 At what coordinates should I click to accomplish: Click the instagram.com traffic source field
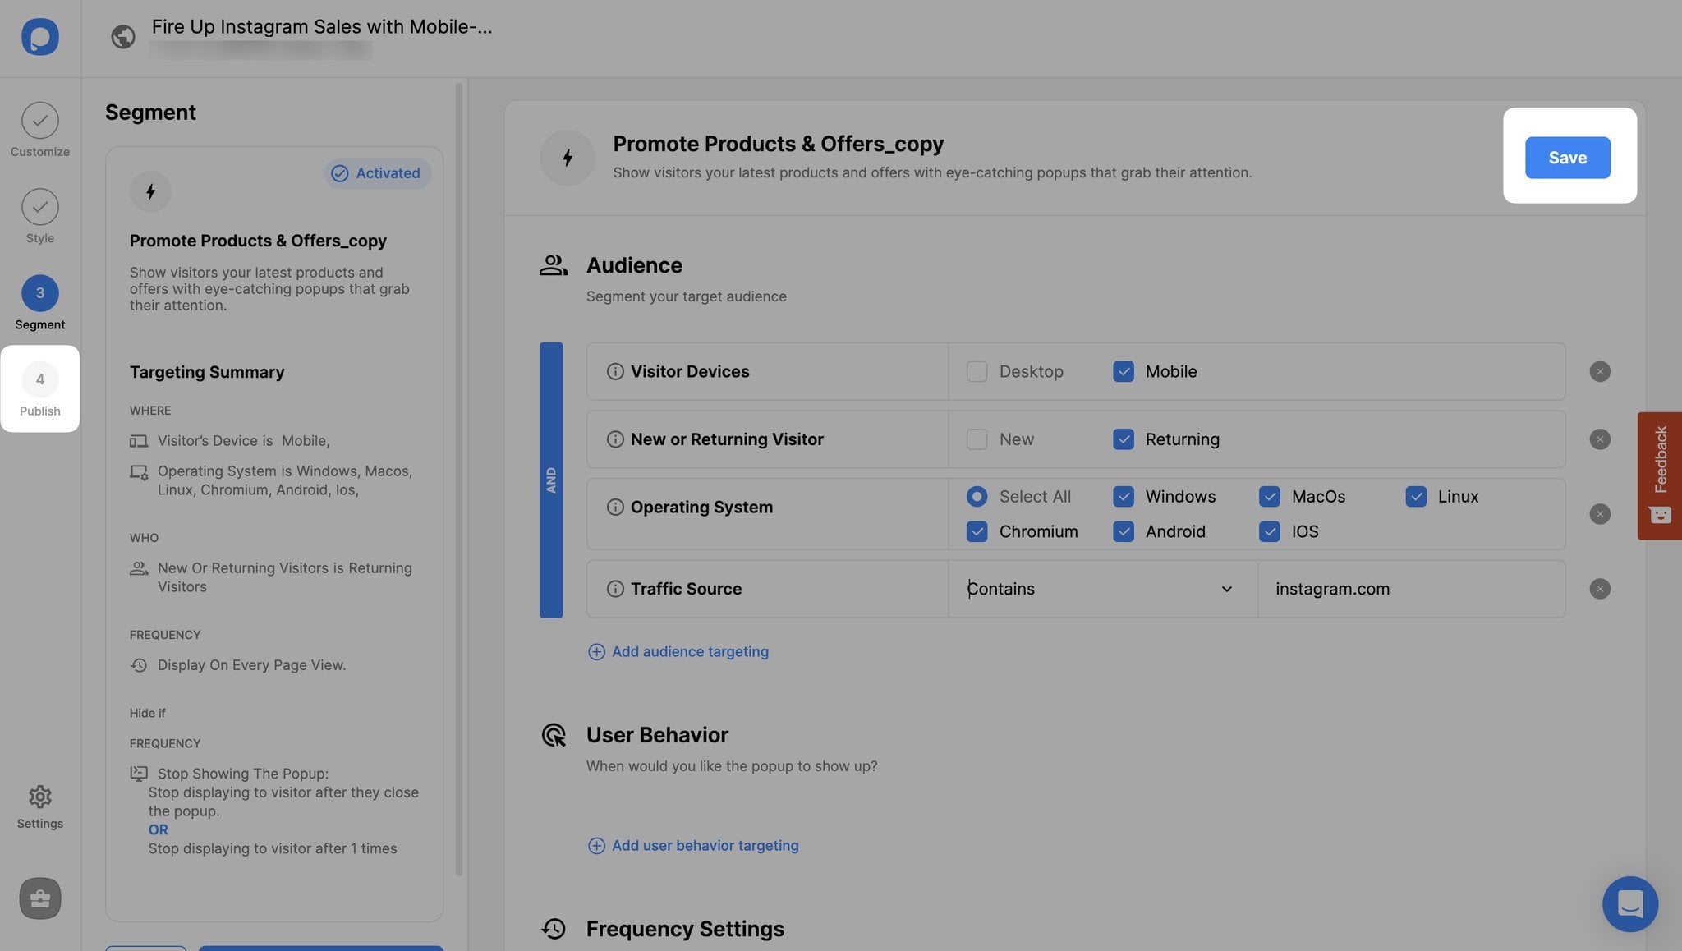[1411, 589]
